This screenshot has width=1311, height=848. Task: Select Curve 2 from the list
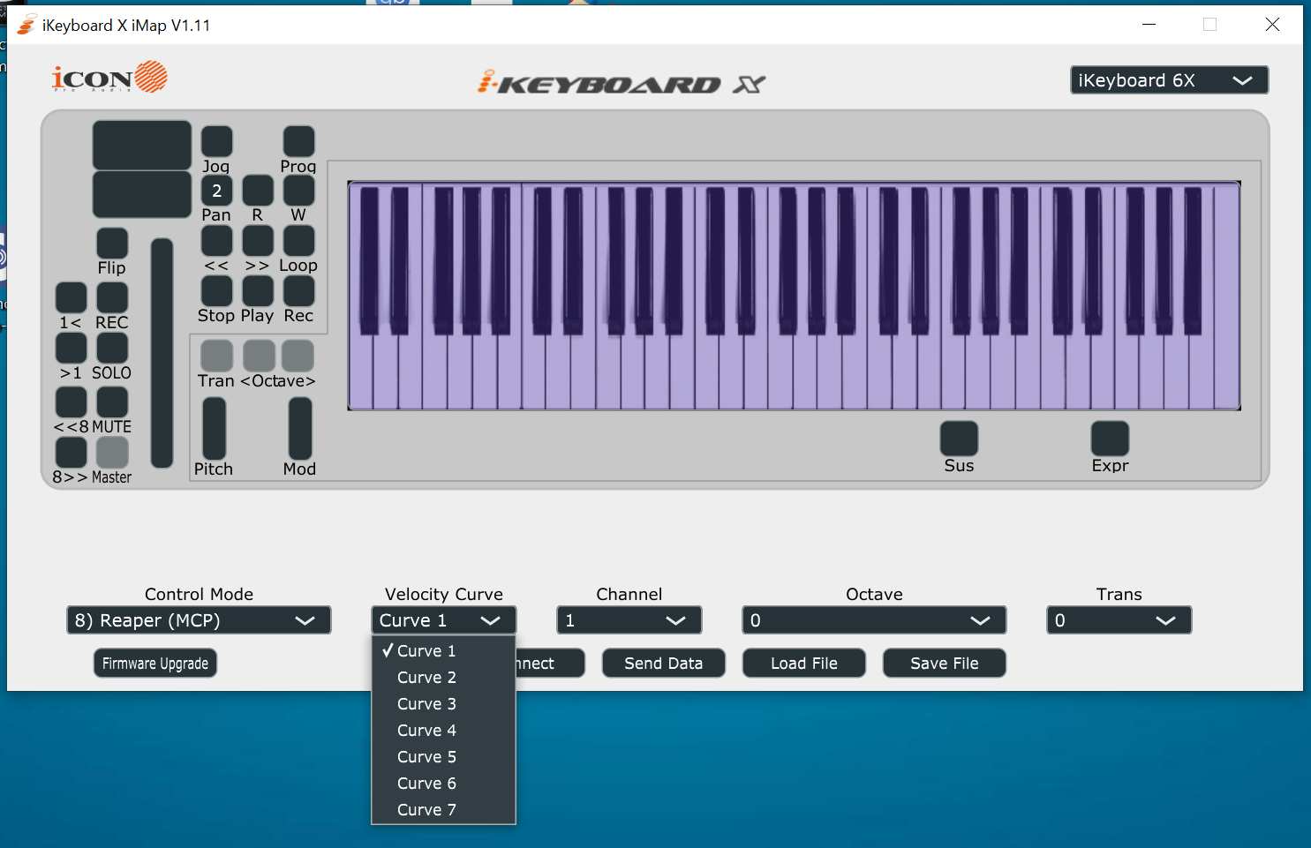pos(443,678)
